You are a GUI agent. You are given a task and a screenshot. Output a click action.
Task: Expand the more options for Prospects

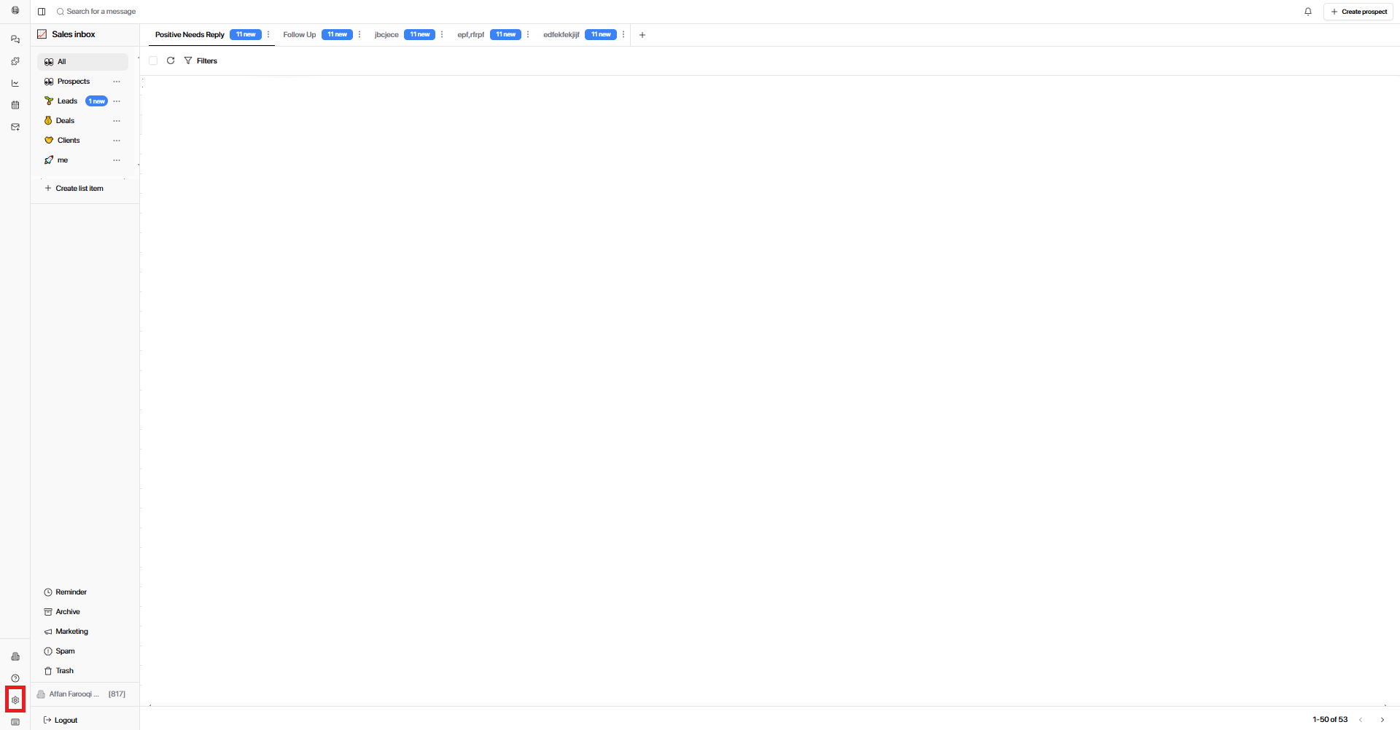117,82
